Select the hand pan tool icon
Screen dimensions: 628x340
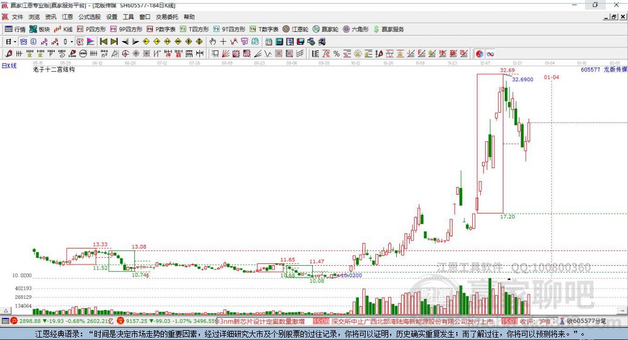(213, 41)
